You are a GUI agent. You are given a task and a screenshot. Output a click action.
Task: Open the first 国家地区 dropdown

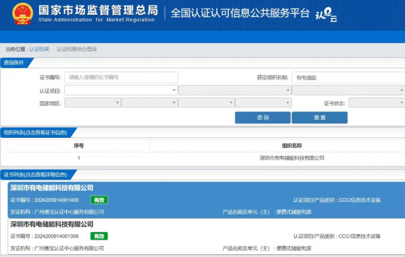point(92,103)
